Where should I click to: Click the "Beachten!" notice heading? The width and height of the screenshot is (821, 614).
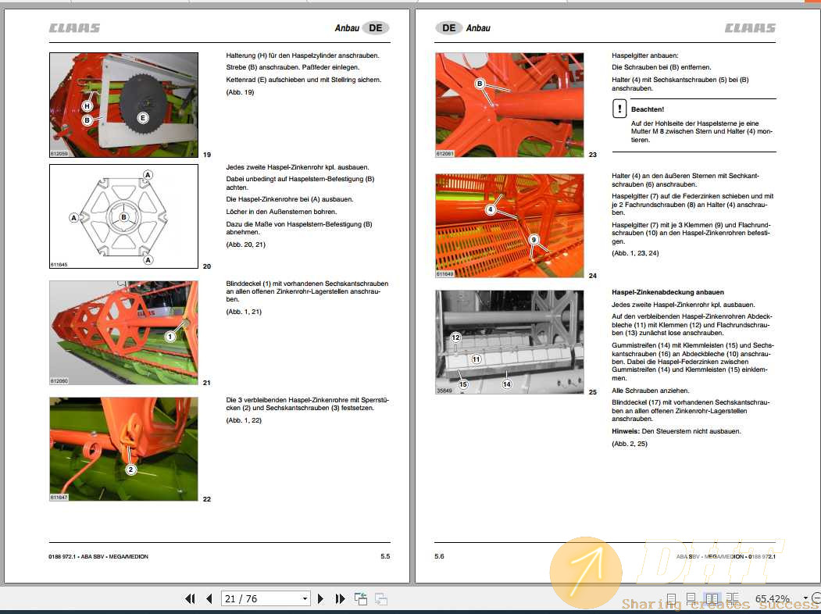pos(647,109)
